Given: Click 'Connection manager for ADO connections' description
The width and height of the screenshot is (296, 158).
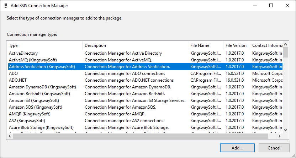Looking at the screenshot, I should [x=125, y=73].
